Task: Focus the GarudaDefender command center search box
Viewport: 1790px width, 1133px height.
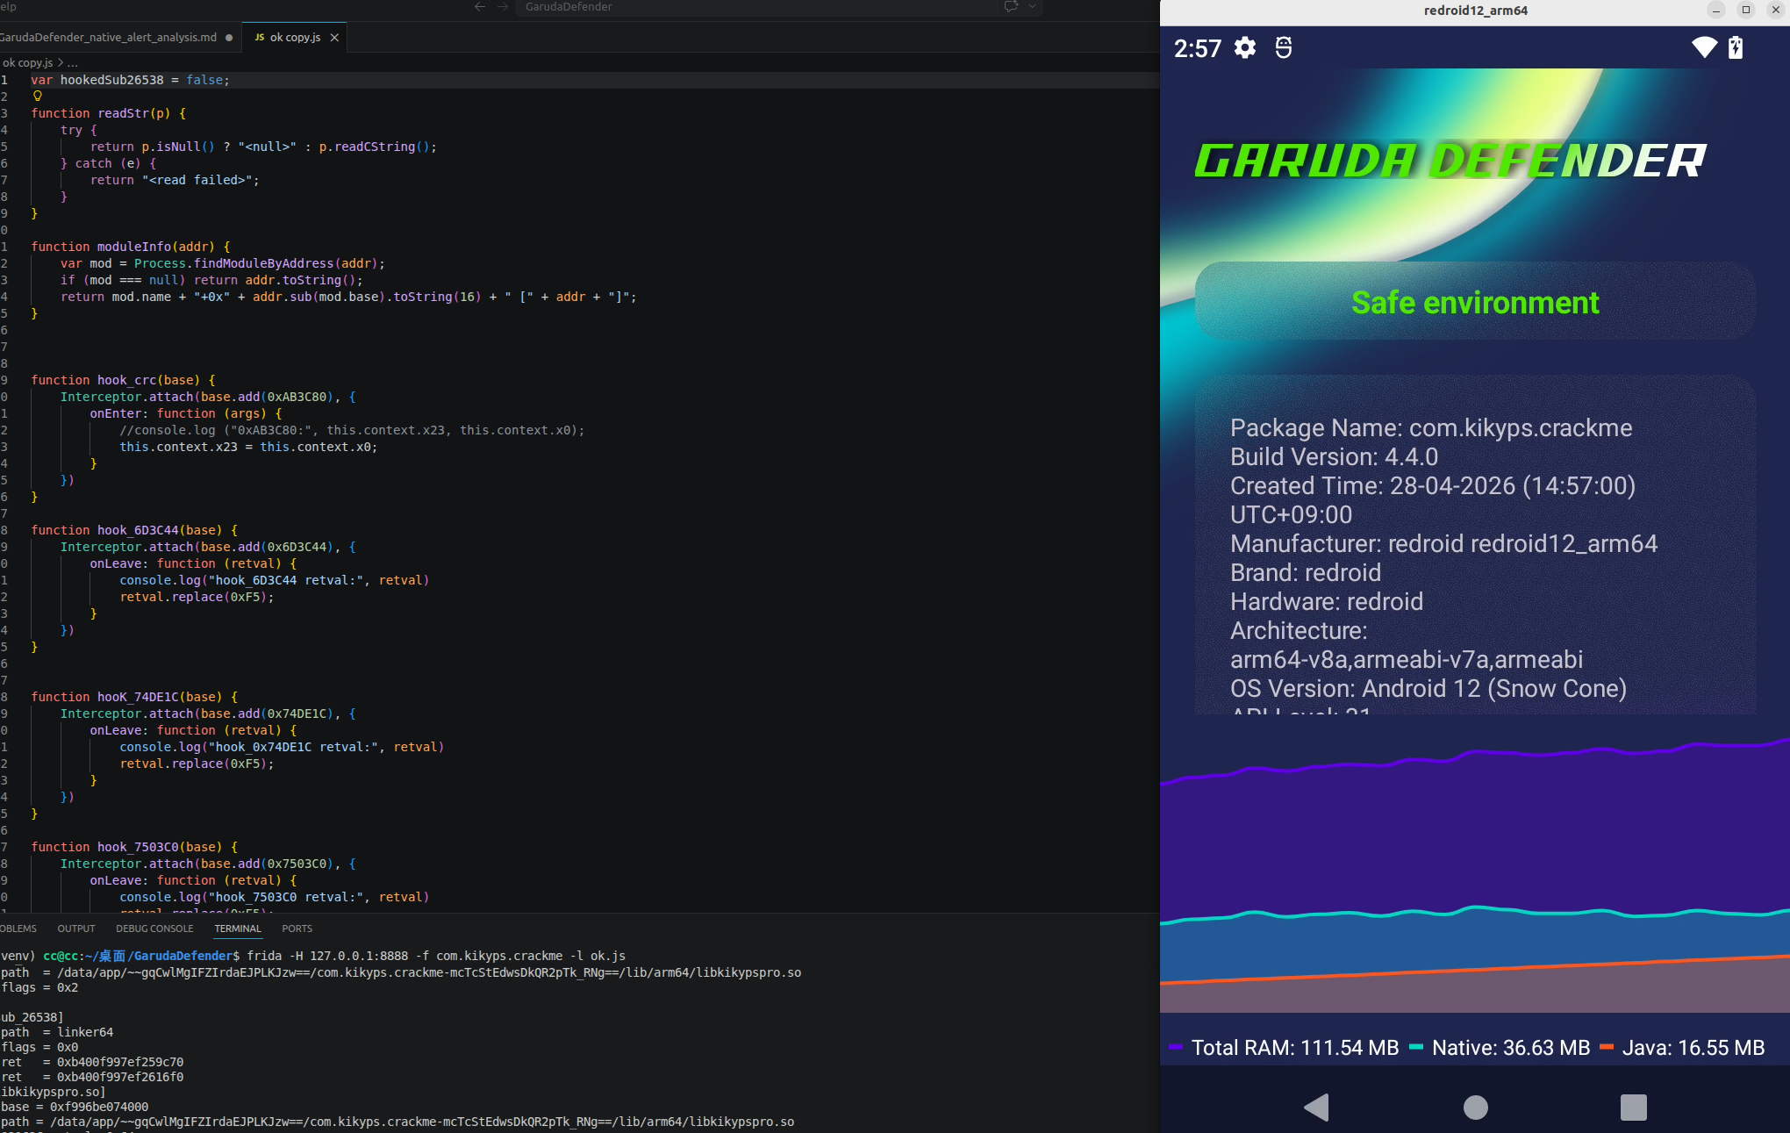Action: point(755,7)
